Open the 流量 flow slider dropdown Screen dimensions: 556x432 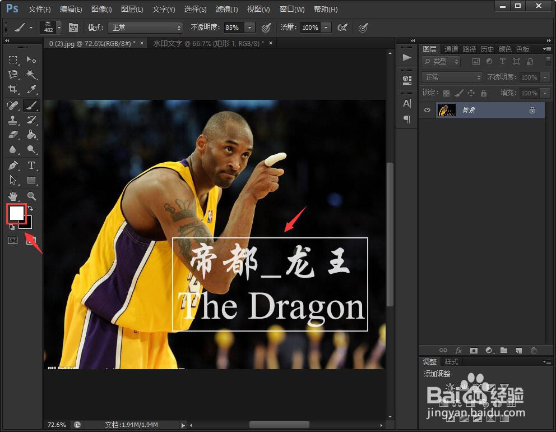pos(326,27)
